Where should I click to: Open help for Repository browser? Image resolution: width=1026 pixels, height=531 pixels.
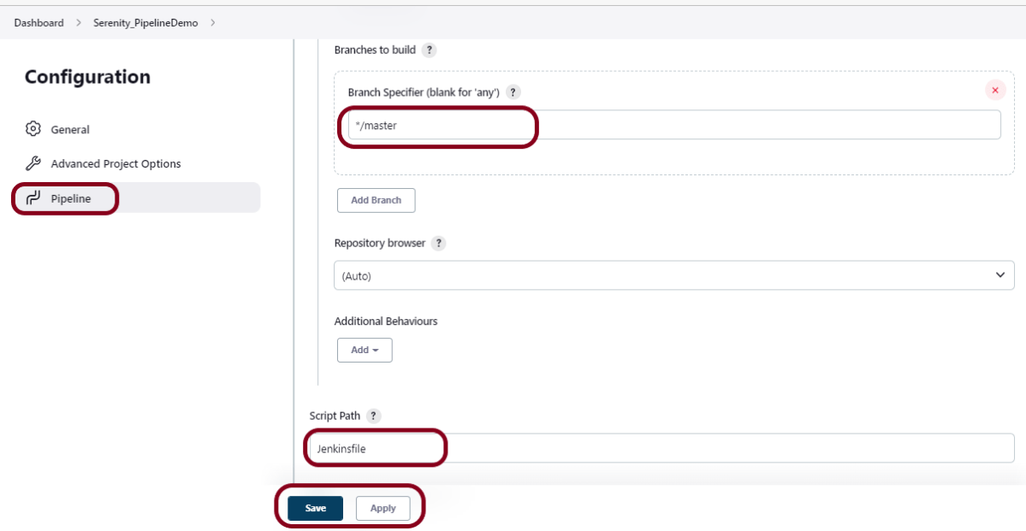point(438,244)
